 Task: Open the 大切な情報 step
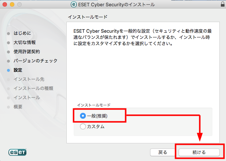click(25, 42)
